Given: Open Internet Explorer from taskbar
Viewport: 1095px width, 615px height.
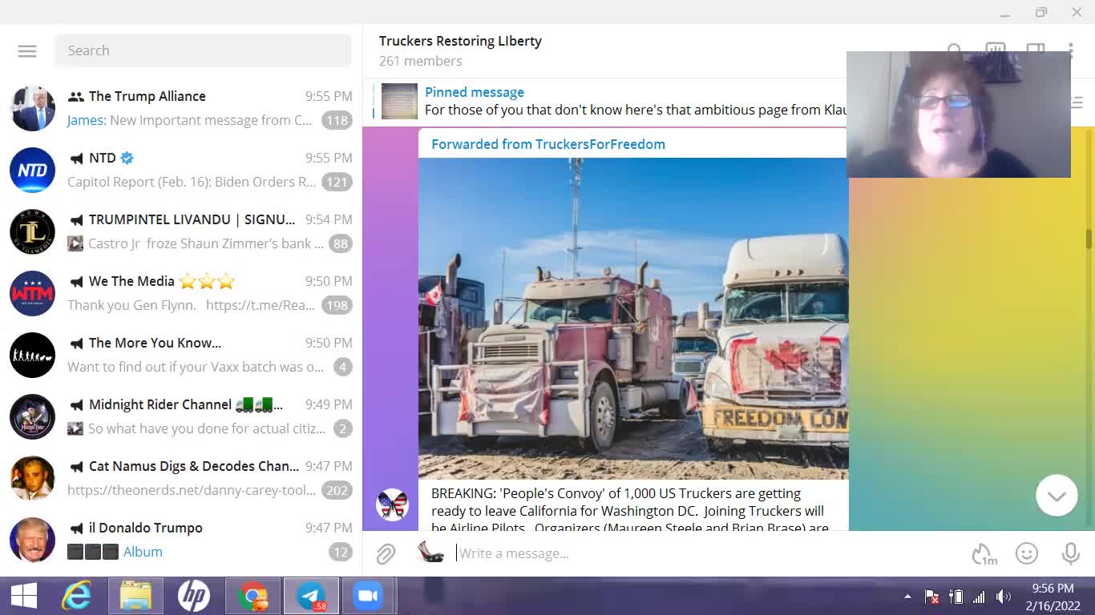Looking at the screenshot, I should click(x=77, y=596).
